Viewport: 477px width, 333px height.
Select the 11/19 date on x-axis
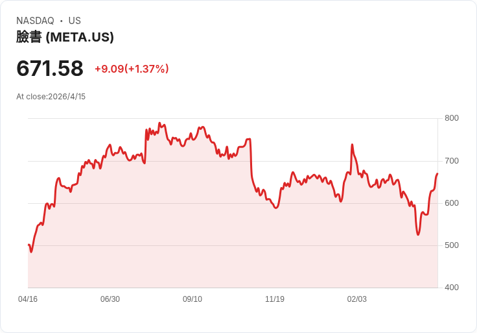tap(275, 299)
